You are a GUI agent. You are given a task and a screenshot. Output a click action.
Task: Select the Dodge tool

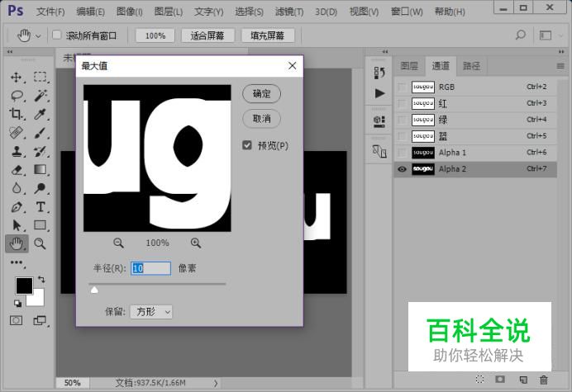(x=41, y=188)
